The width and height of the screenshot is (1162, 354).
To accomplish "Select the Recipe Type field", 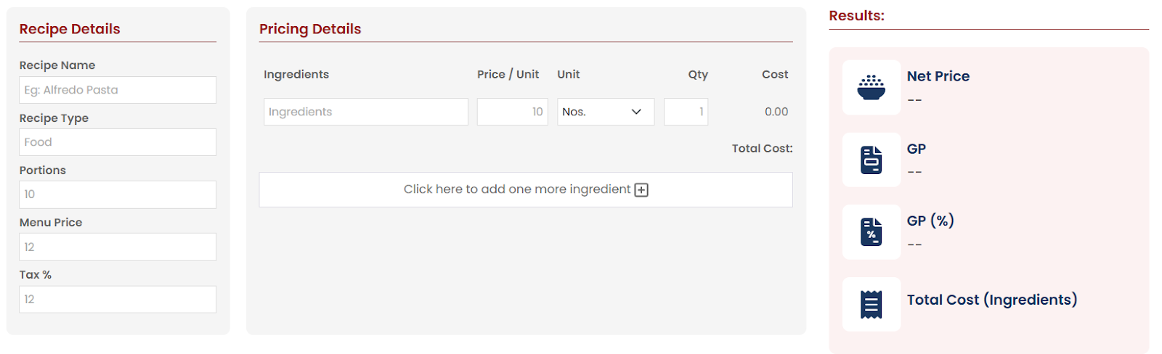I will click(x=118, y=142).
